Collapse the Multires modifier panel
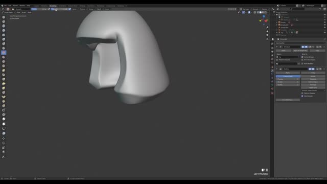The width and height of the screenshot is (327, 184). [277, 69]
